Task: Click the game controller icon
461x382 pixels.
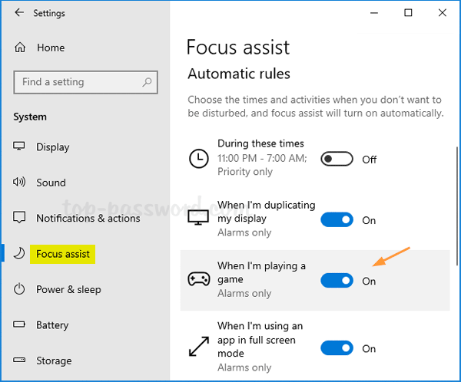Action: click(199, 280)
